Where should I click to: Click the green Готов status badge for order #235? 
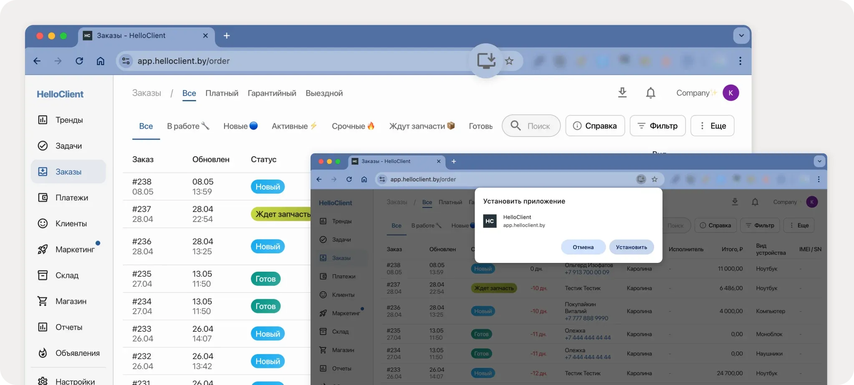coord(265,279)
